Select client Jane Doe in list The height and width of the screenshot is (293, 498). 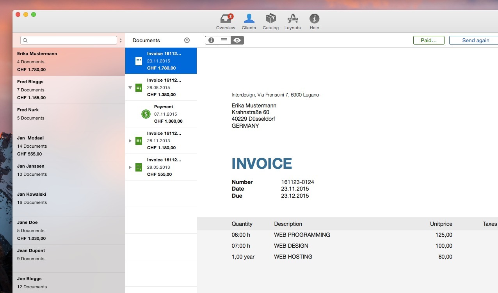click(x=69, y=230)
